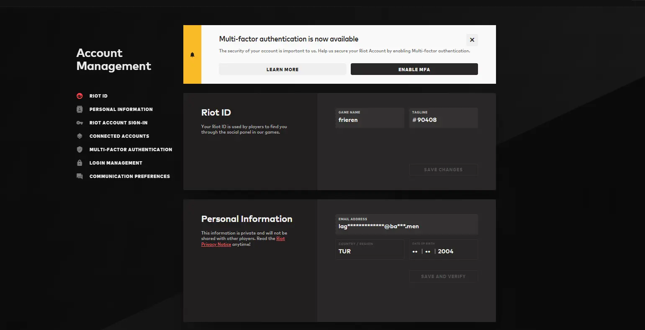Viewport: 645px width, 330px height.
Task: Select Connected Accounts in the sidebar
Action: click(119, 136)
